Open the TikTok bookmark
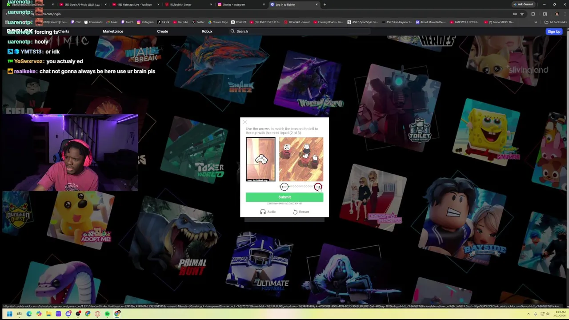Screen dimensions: 569x320 click(163, 22)
